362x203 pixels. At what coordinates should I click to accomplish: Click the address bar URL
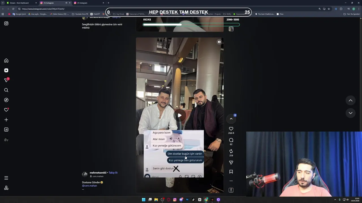click(43, 9)
